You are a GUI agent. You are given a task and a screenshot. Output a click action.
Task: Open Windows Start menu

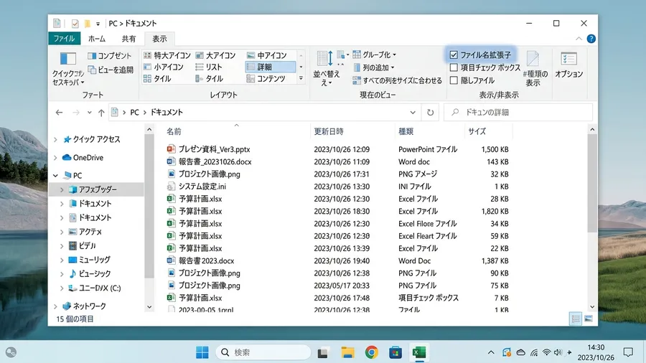pos(202,352)
